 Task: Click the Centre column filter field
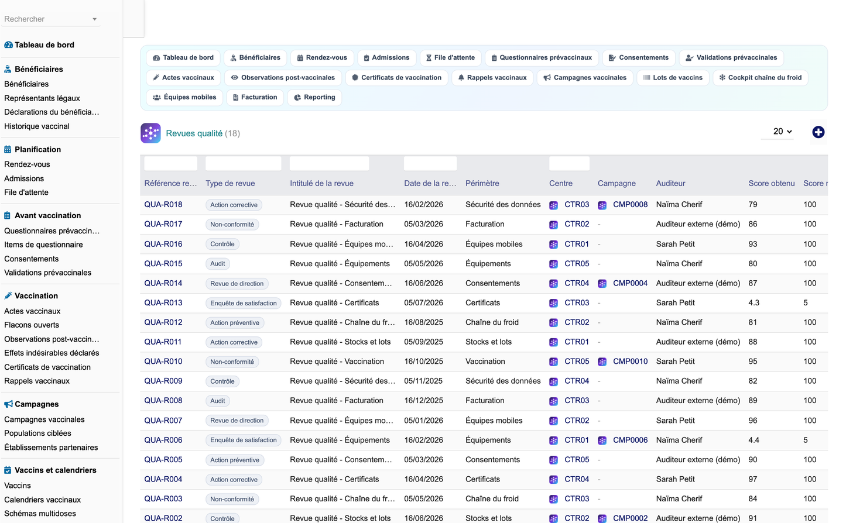pyautogui.click(x=569, y=163)
